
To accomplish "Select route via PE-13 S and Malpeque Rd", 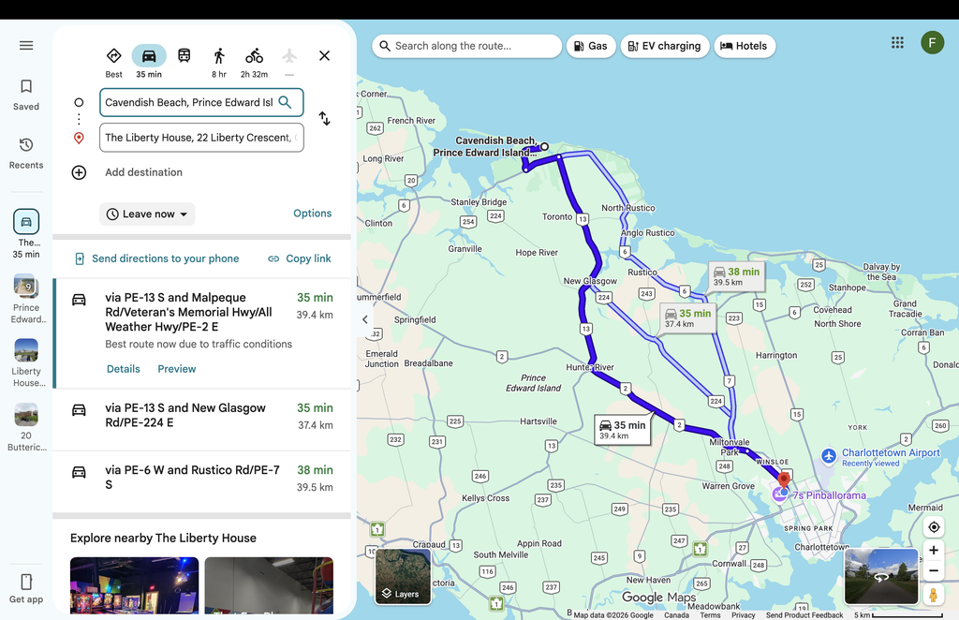I will [x=202, y=333].
